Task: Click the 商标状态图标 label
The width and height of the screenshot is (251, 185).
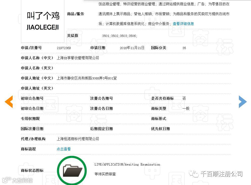Action: tap(32, 170)
